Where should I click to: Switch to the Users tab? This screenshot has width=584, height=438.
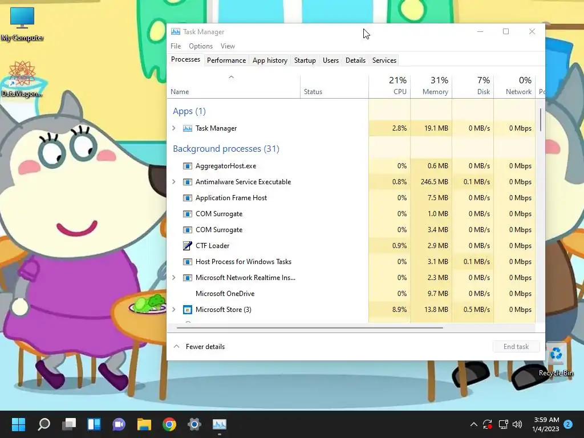click(x=331, y=60)
